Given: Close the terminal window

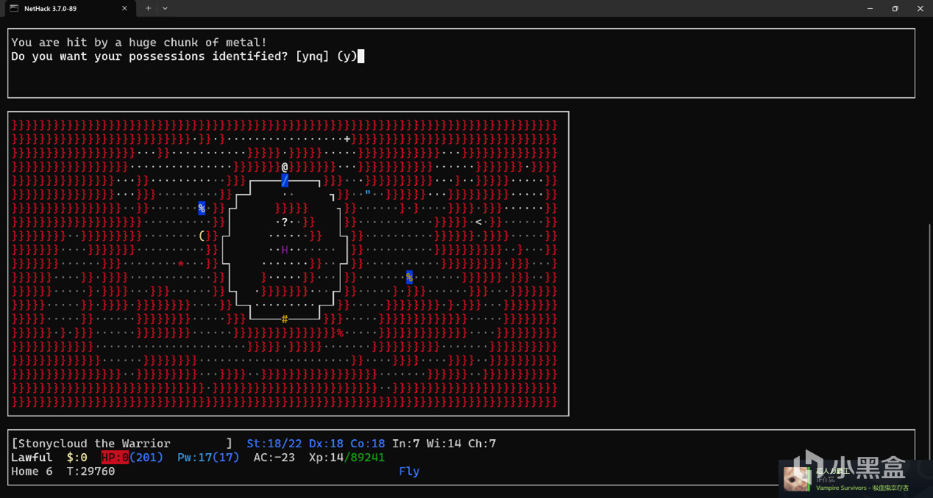Looking at the screenshot, I should (x=920, y=9).
